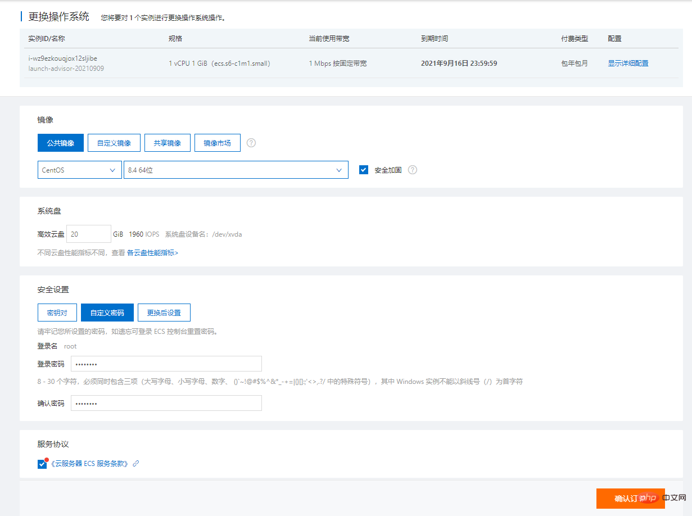
Task: Click the 确认密码 input field
Action: pyautogui.click(x=166, y=403)
